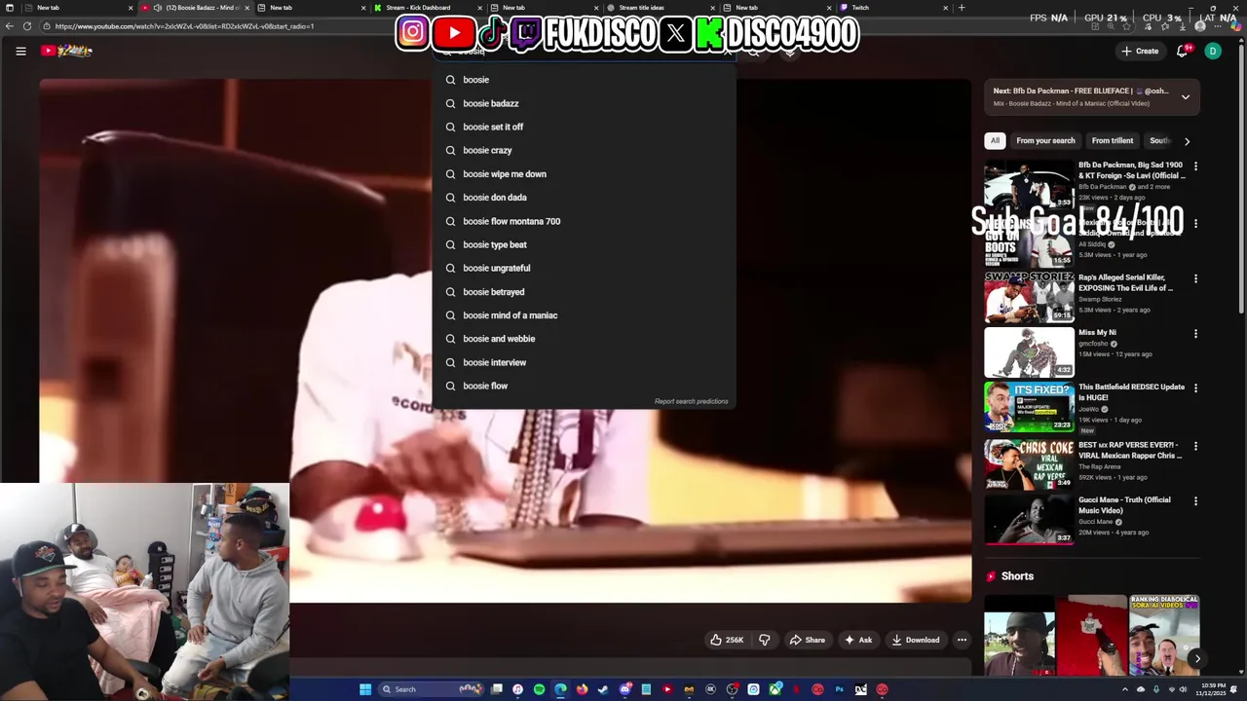The width and height of the screenshot is (1247, 701).
Task: Pick 'boosie flow' suggestion
Action: pos(585,386)
